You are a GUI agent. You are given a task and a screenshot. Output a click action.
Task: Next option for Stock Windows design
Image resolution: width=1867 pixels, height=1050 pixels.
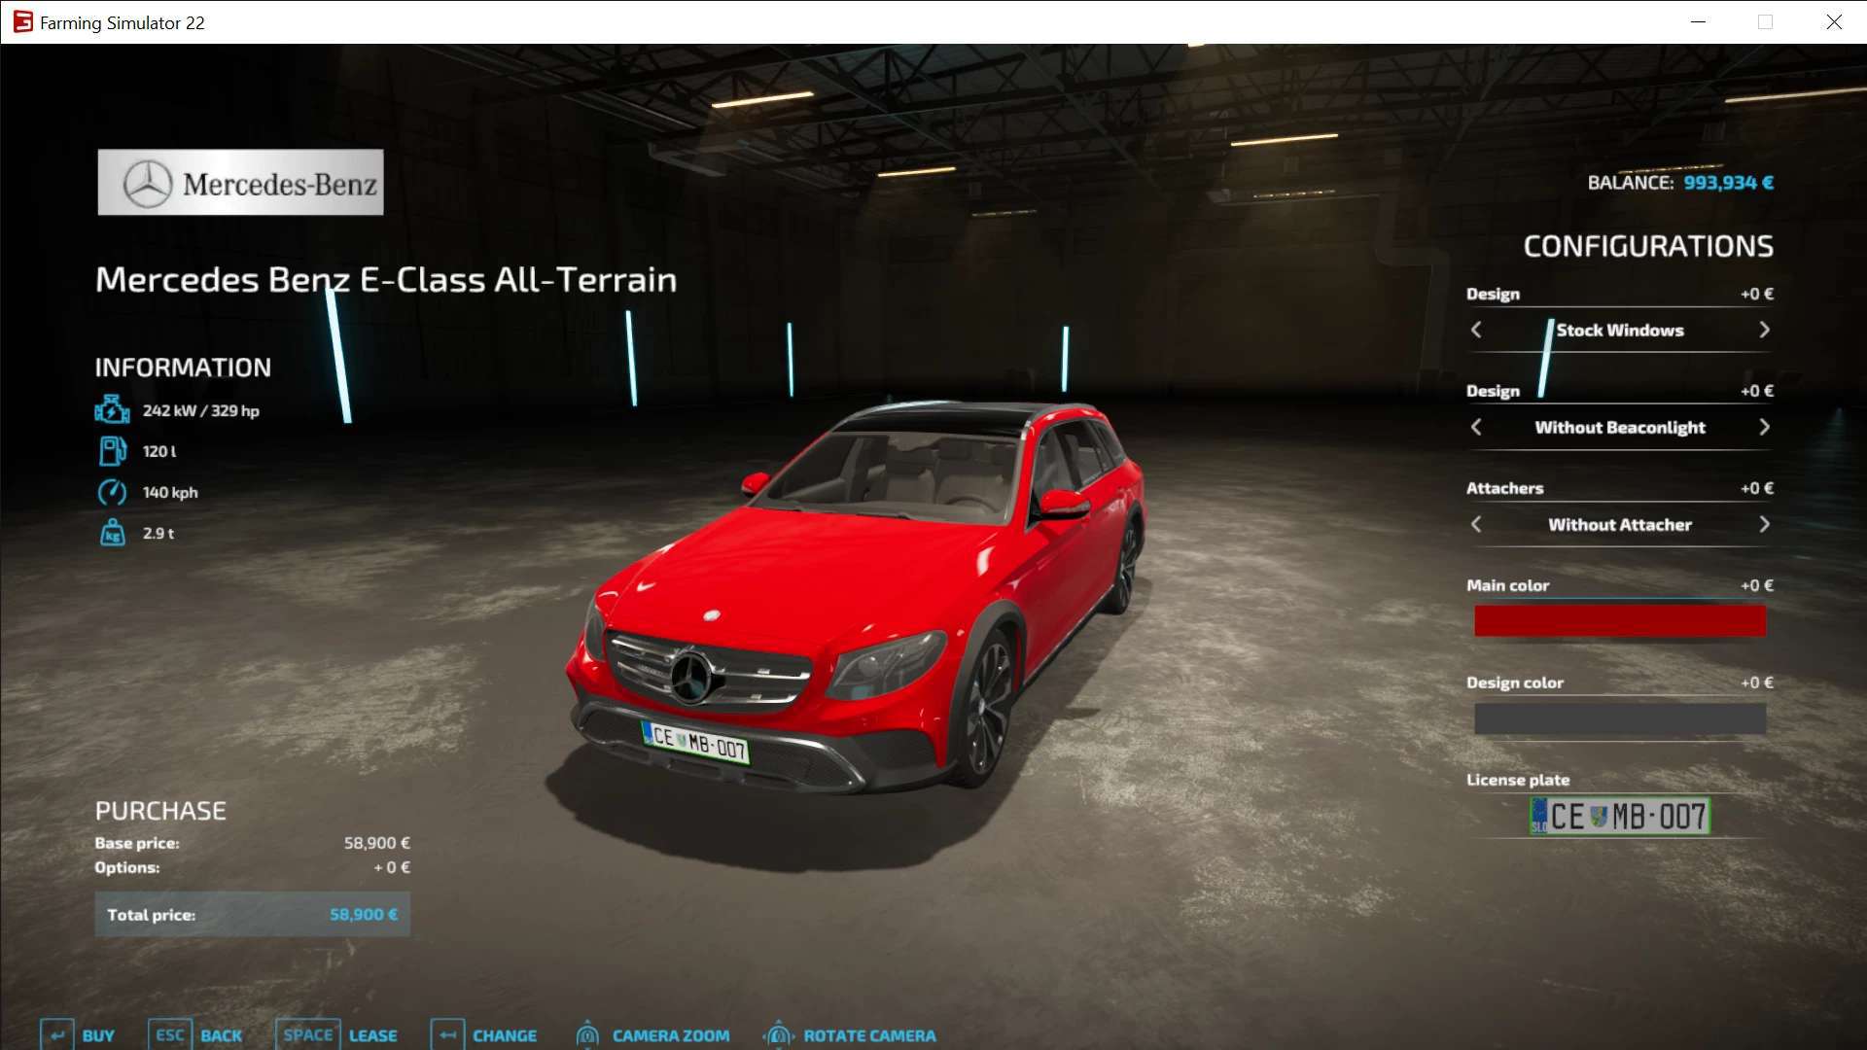coord(1764,331)
